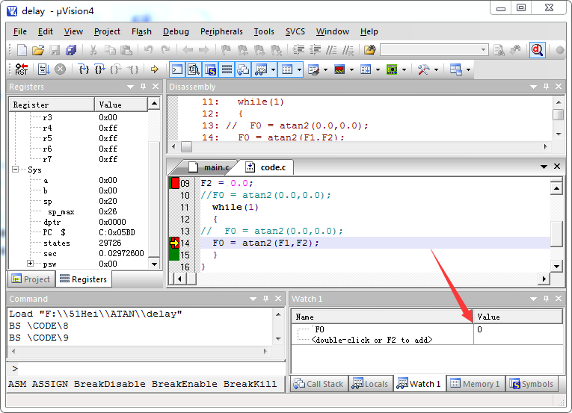Click the Serial window icon
Viewport: 572px width, 413px height.
313,69
